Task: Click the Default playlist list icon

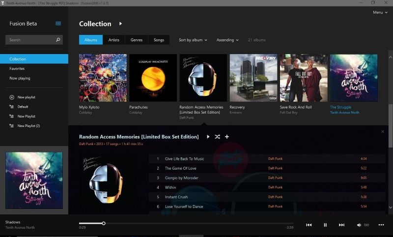Action: pyautogui.click(x=11, y=107)
